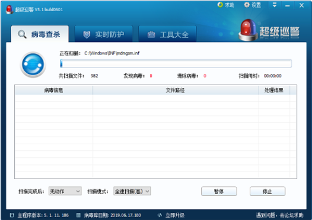Click the scan progress bar
This screenshot has height=220, width=312.
pyautogui.click(x=176, y=63)
